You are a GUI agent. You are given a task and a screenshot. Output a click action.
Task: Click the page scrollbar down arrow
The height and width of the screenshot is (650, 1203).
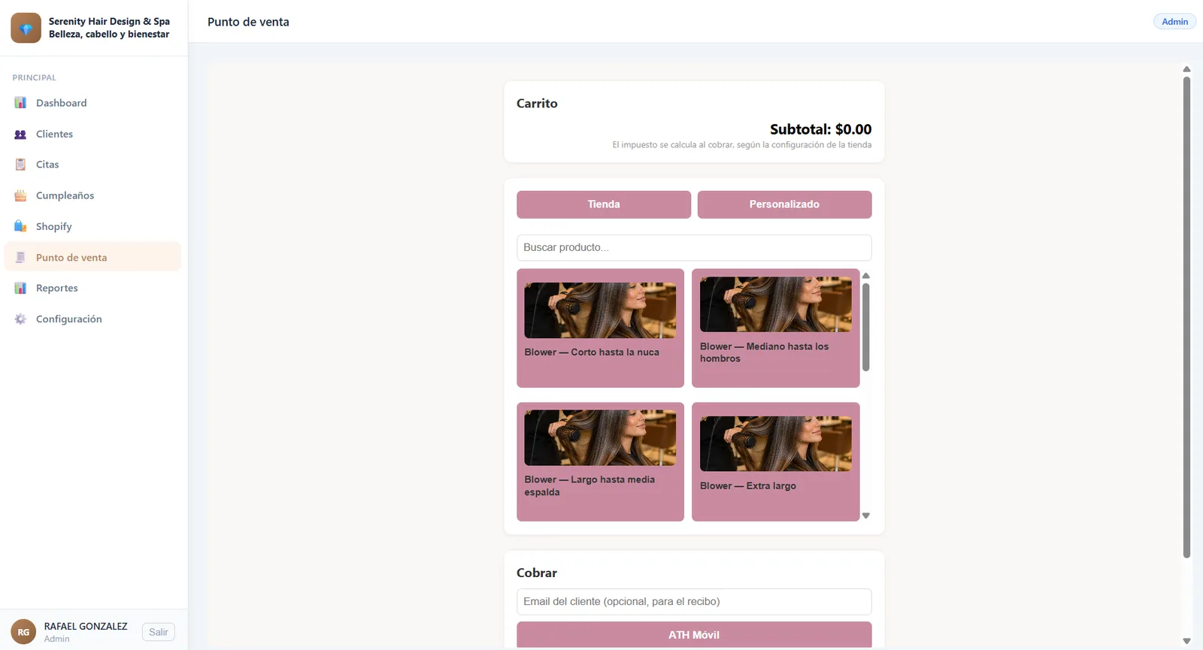pos(1186,641)
